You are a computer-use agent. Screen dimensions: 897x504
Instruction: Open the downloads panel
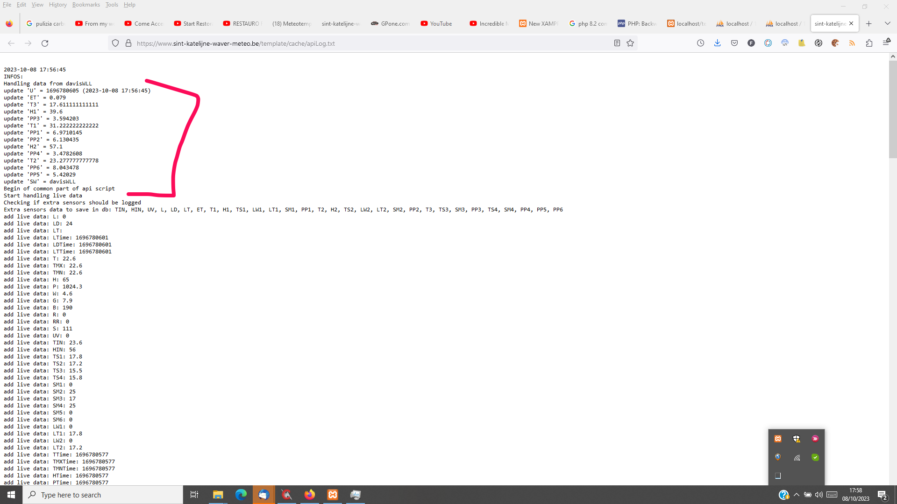(x=717, y=43)
